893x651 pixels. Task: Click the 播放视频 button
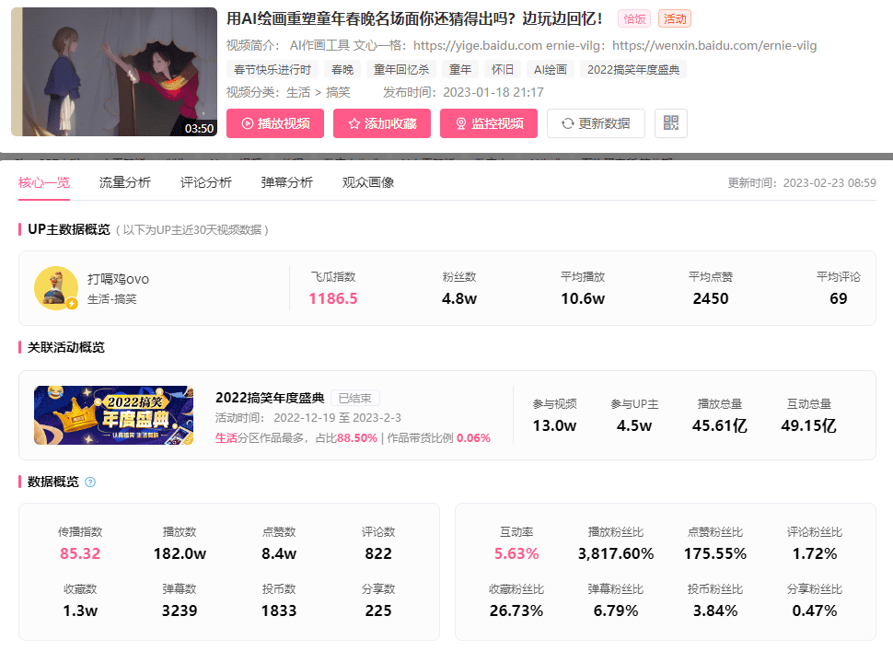[275, 123]
